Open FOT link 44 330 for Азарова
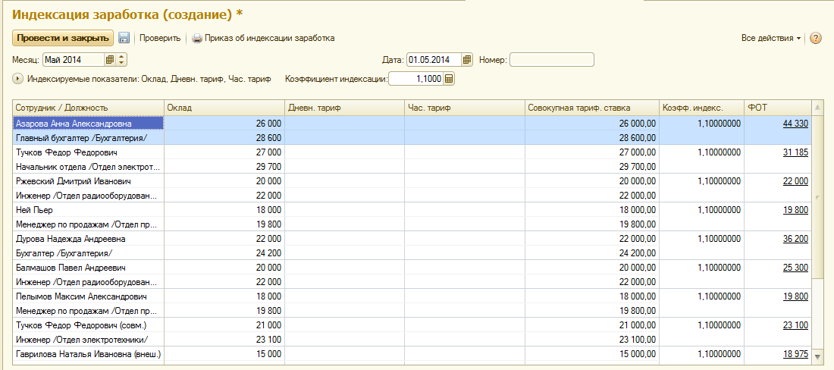 point(795,123)
